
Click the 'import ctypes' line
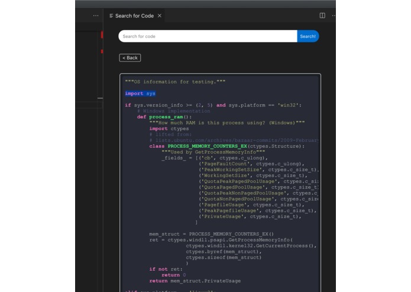(x=169, y=129)
